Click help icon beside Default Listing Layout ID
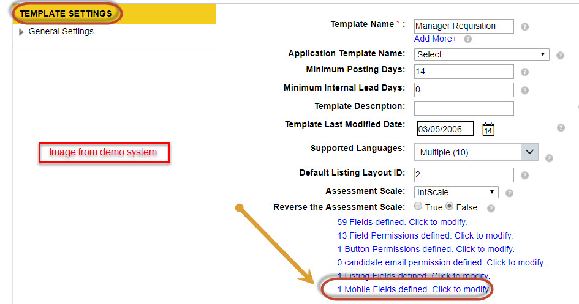The width and height of the screenshot is (579, 304). click(x=524, y=176)
